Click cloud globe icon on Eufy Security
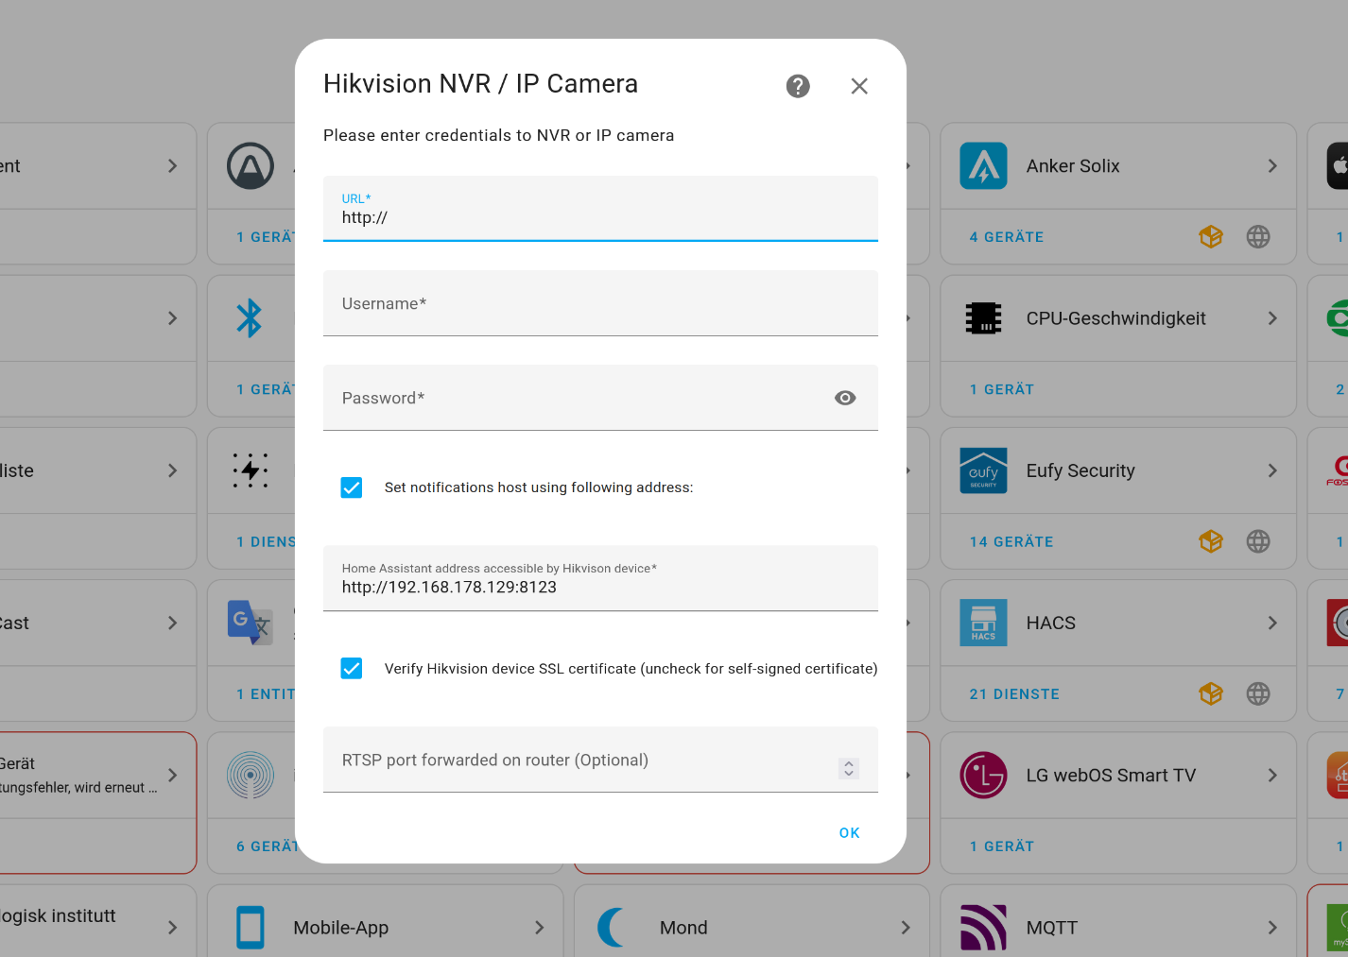Screen dimensions: 1348x957 (1258, 541)
